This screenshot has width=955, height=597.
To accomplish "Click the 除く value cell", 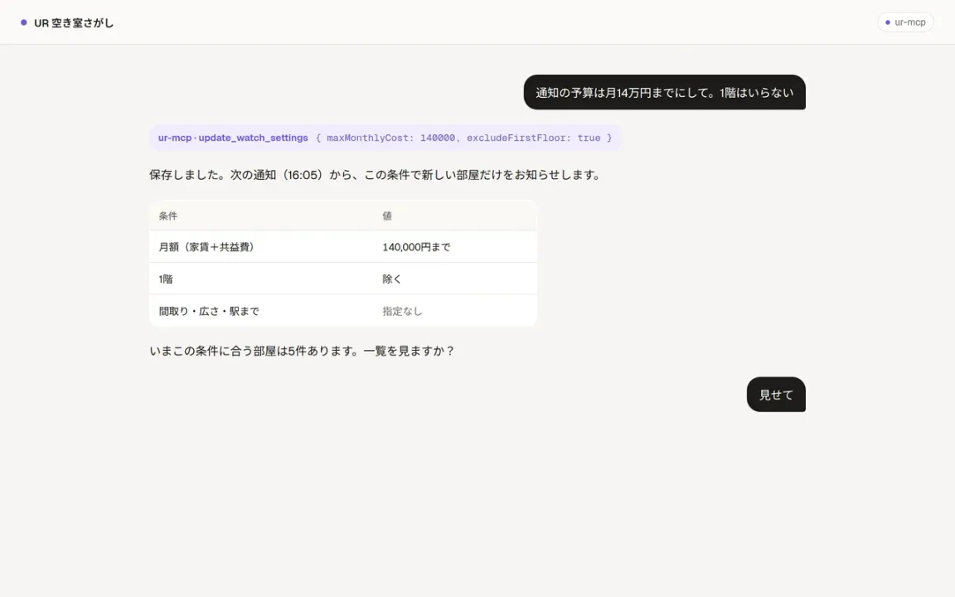I will 391,279.
